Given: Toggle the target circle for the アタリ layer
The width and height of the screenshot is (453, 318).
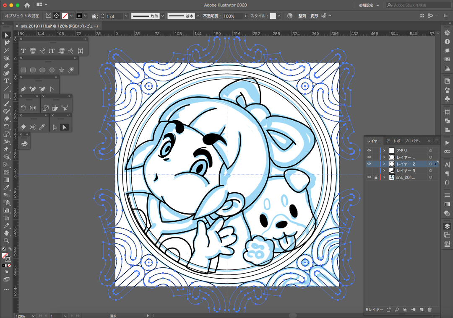Looking at the screenshot, I should point(430,150).
